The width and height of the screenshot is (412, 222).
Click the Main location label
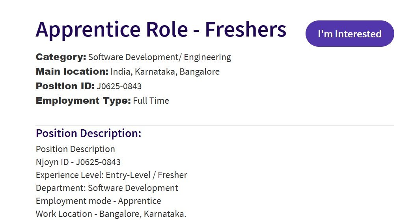72,72
